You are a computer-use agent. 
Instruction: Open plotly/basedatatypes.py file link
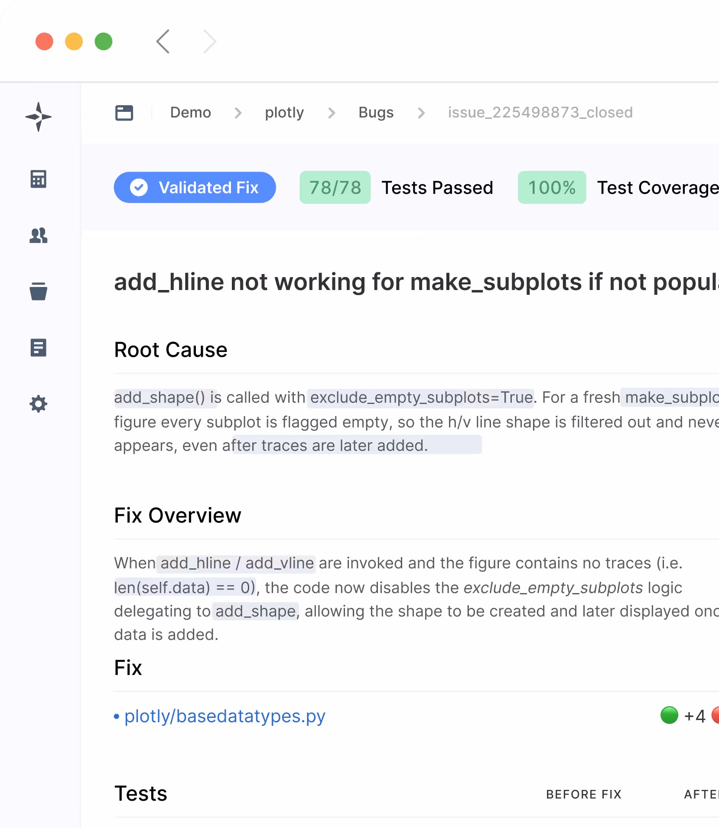coord(224,716)
